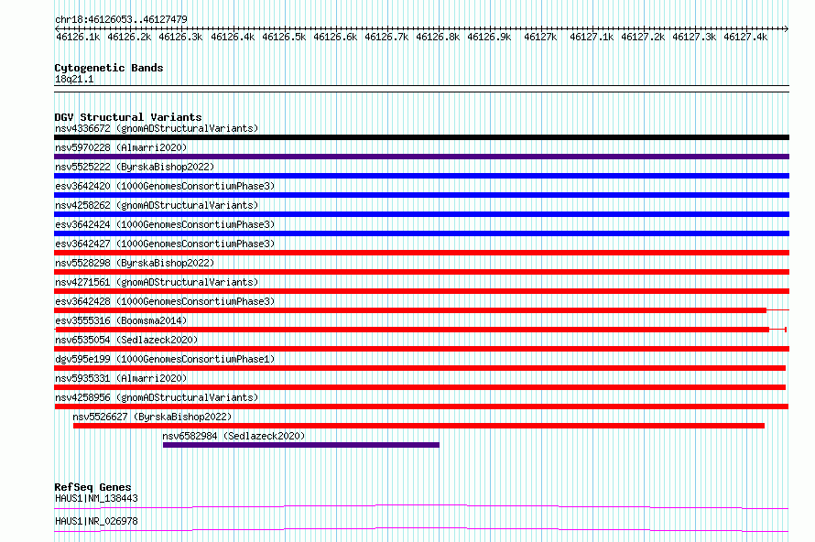Open esv3642420 (1000GenomesConsortiumPhase3) label
The height and width of the screenshot is (542, 815).
[x=165, y=186]
